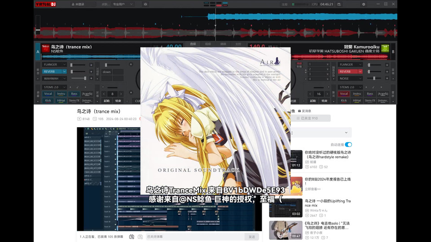This screenshot has width=431, height=242.
Task: Select deck A letter tab
Action: coord(38,52)
